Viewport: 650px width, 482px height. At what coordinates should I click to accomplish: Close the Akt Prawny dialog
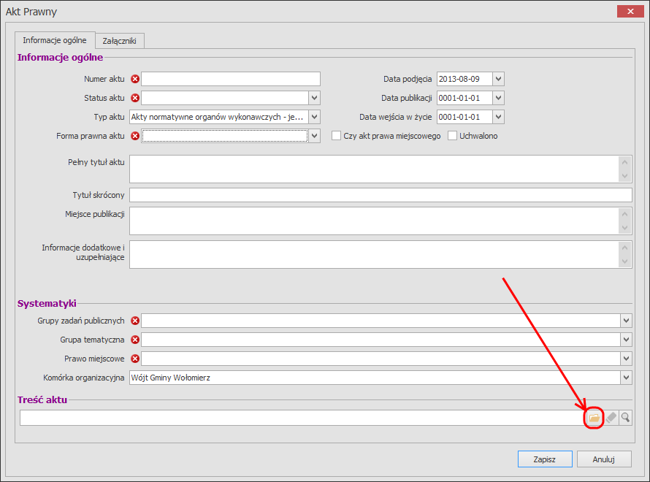(630, 11)
